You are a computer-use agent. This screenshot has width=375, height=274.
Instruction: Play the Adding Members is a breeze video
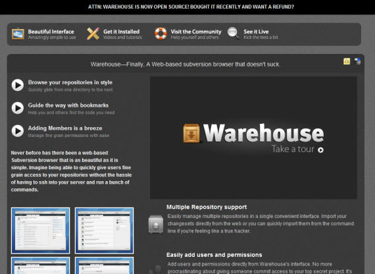pyautogui.click(x=18, y=131)
